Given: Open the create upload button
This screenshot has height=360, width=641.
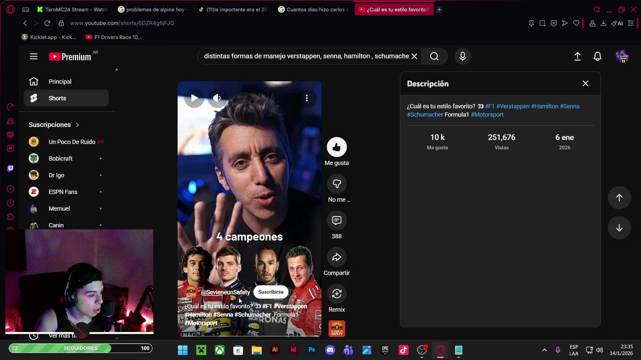Looking at the screenshot, I should click(x=577, y=56).
